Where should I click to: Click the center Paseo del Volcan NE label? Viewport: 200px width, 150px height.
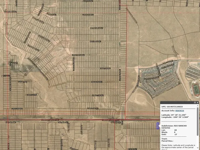110,120
